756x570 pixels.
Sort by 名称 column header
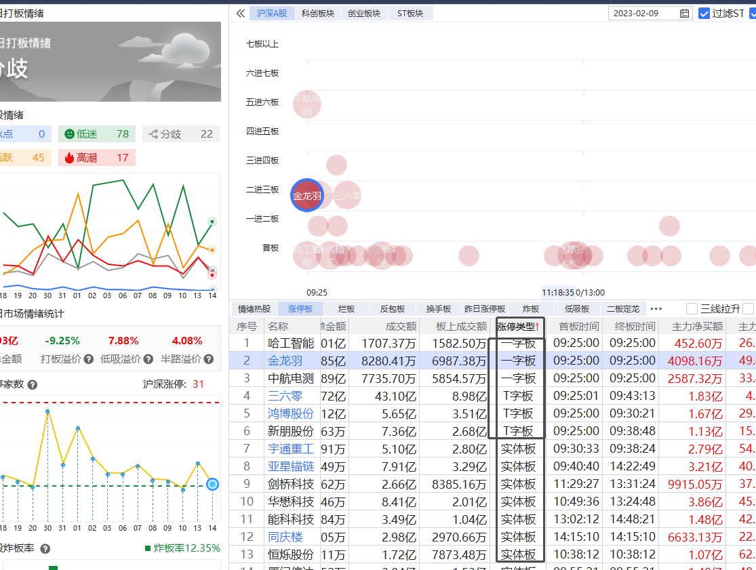tap(278, 327)
